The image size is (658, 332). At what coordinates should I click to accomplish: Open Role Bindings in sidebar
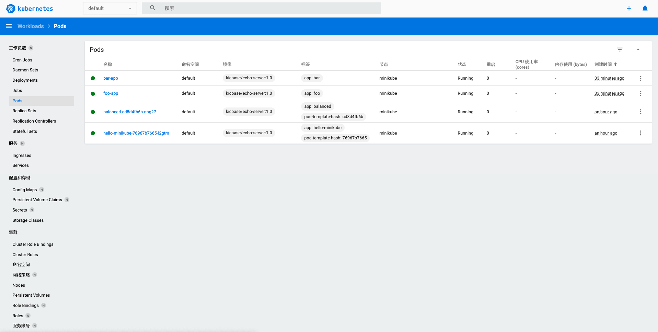(x=26, y=306)
